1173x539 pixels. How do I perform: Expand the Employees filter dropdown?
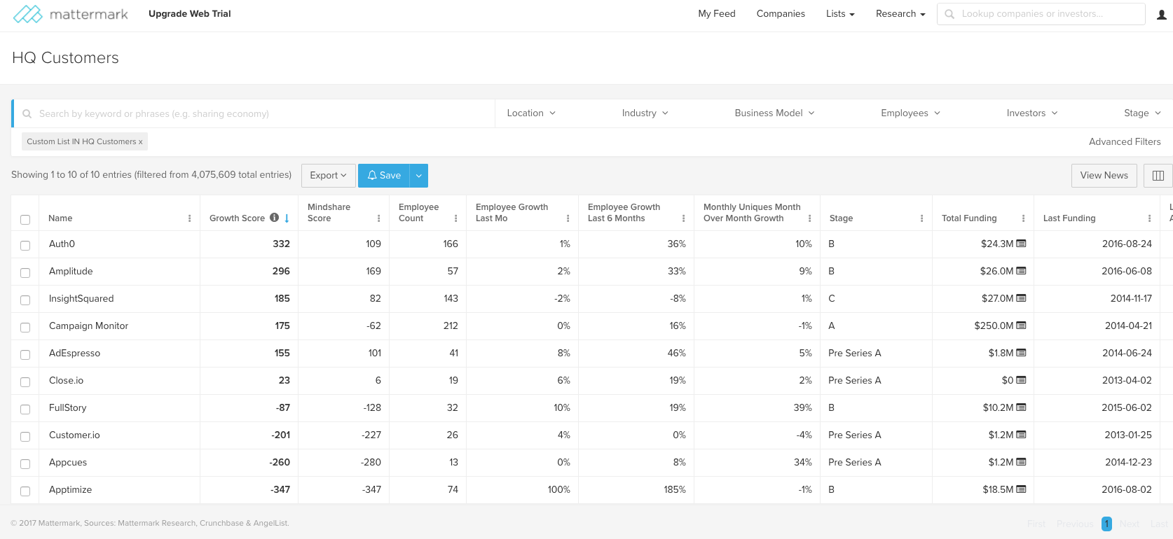click(x=910, y=113)
